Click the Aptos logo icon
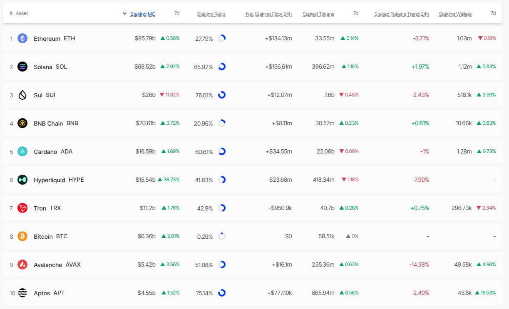 22,293
